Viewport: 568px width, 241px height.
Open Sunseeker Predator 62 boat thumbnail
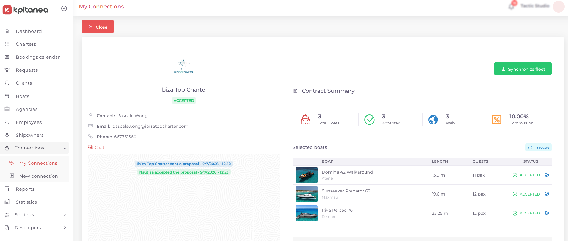coord(307,194)
